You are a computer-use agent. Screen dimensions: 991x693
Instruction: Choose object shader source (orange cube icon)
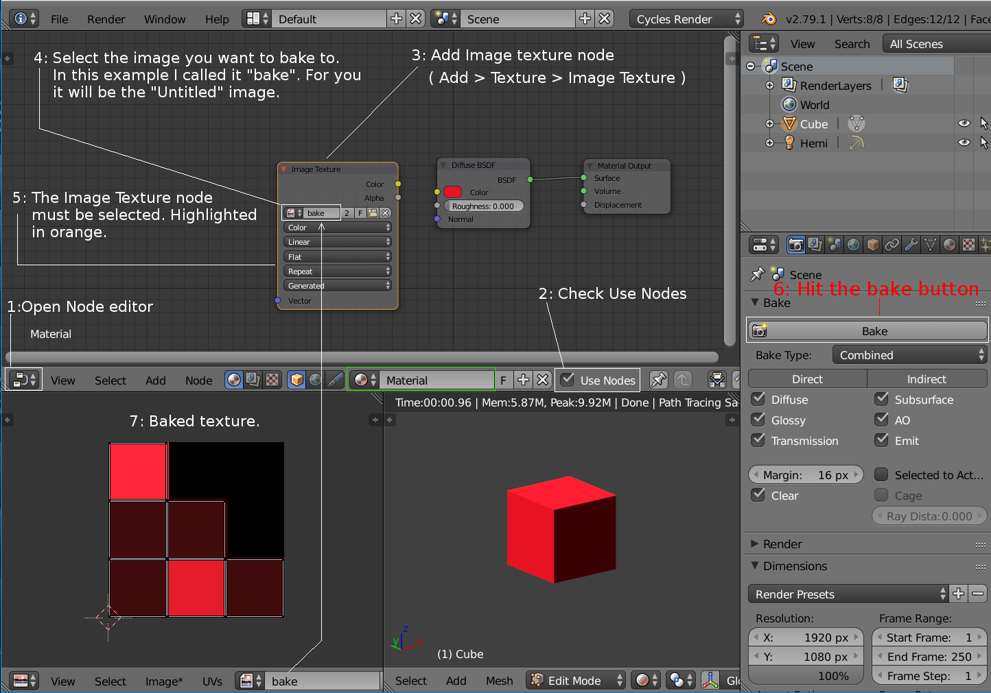[x=296, y=380]
